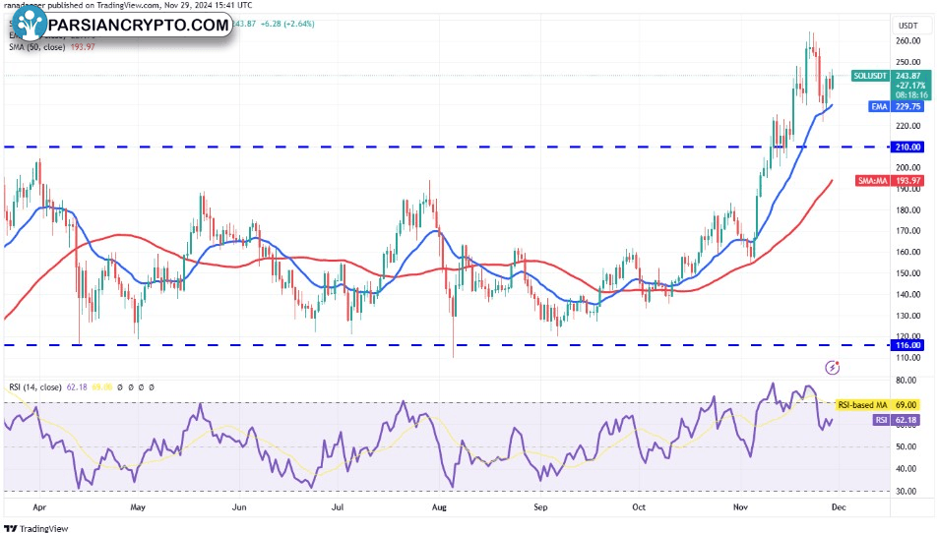The image size is (937, 533).
Task: Click the purple lightning event icon
Action: pyautogui.click(x=833, y=368)
